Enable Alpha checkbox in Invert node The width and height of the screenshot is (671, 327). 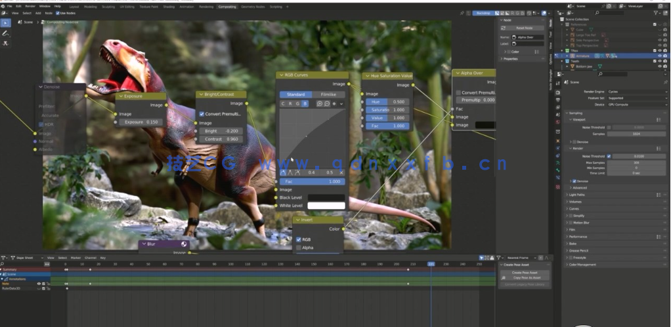tap(299, 248)
